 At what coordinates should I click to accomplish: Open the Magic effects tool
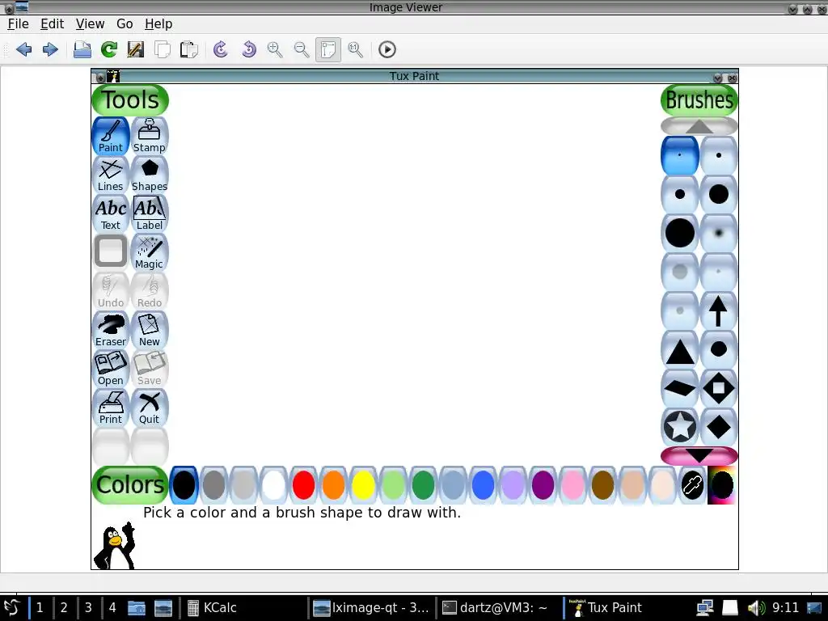150,252
